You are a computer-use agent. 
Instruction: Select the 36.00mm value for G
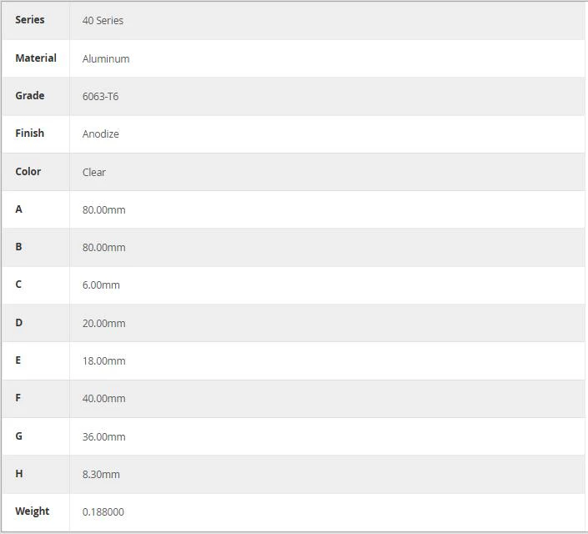point(104,436)
